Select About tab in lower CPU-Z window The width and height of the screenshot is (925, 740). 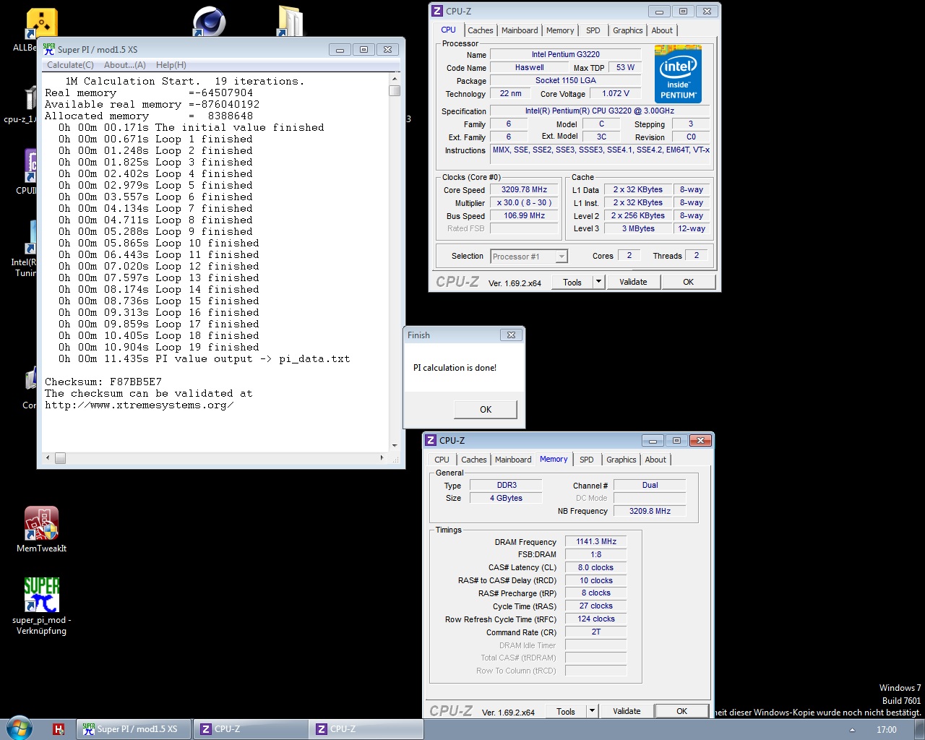[x=655, y=460]
